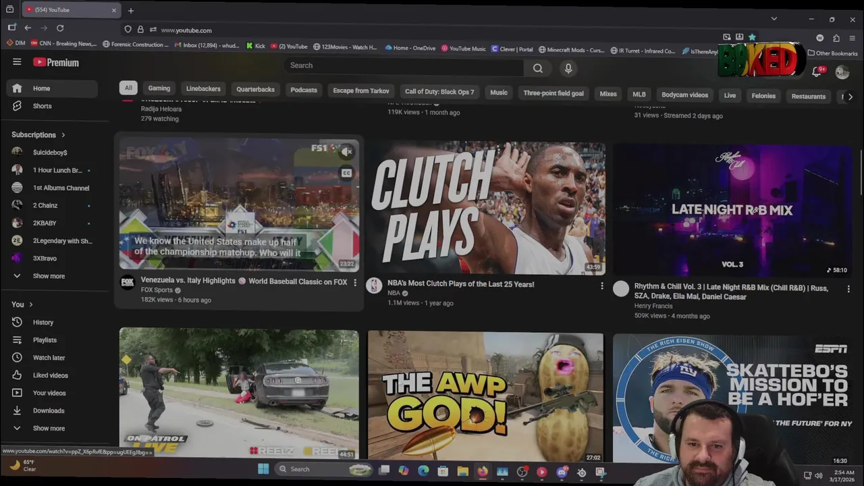Select the Call of Duty: Black Ops 7 chip

tap(439, 92)
